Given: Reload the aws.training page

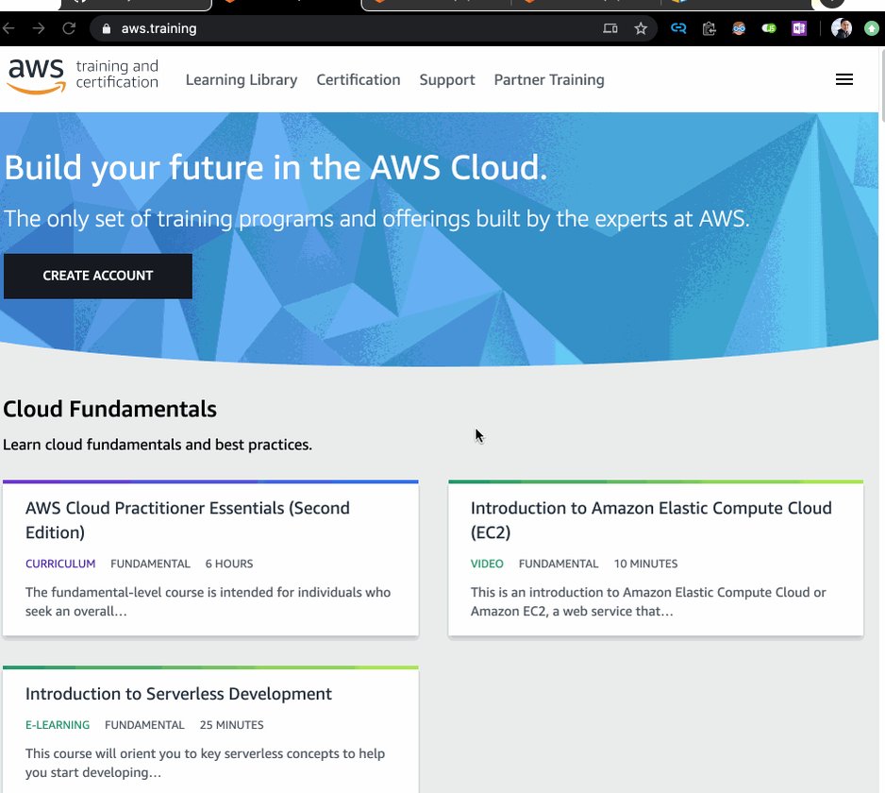Looking at the screenshot, I should [69, 28].
